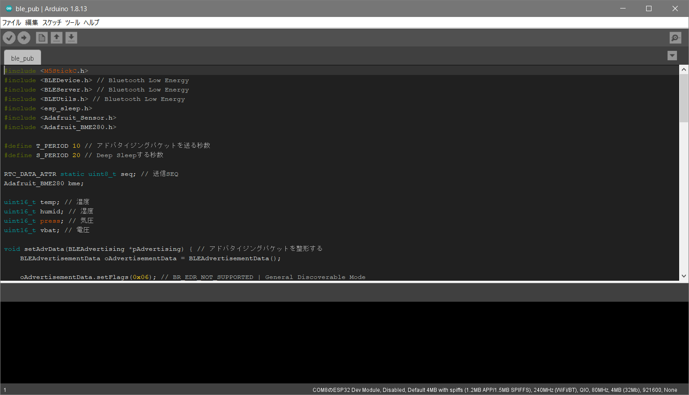Create a new sketch file
Screen dimensions: 689x395
click(x=42, y=38)
